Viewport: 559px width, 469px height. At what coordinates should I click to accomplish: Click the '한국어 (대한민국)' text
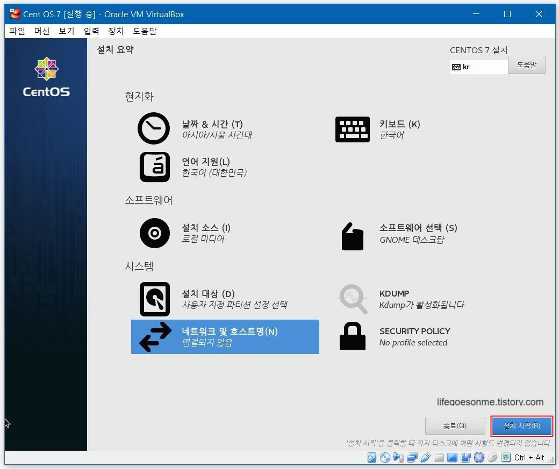click(214, 173)
